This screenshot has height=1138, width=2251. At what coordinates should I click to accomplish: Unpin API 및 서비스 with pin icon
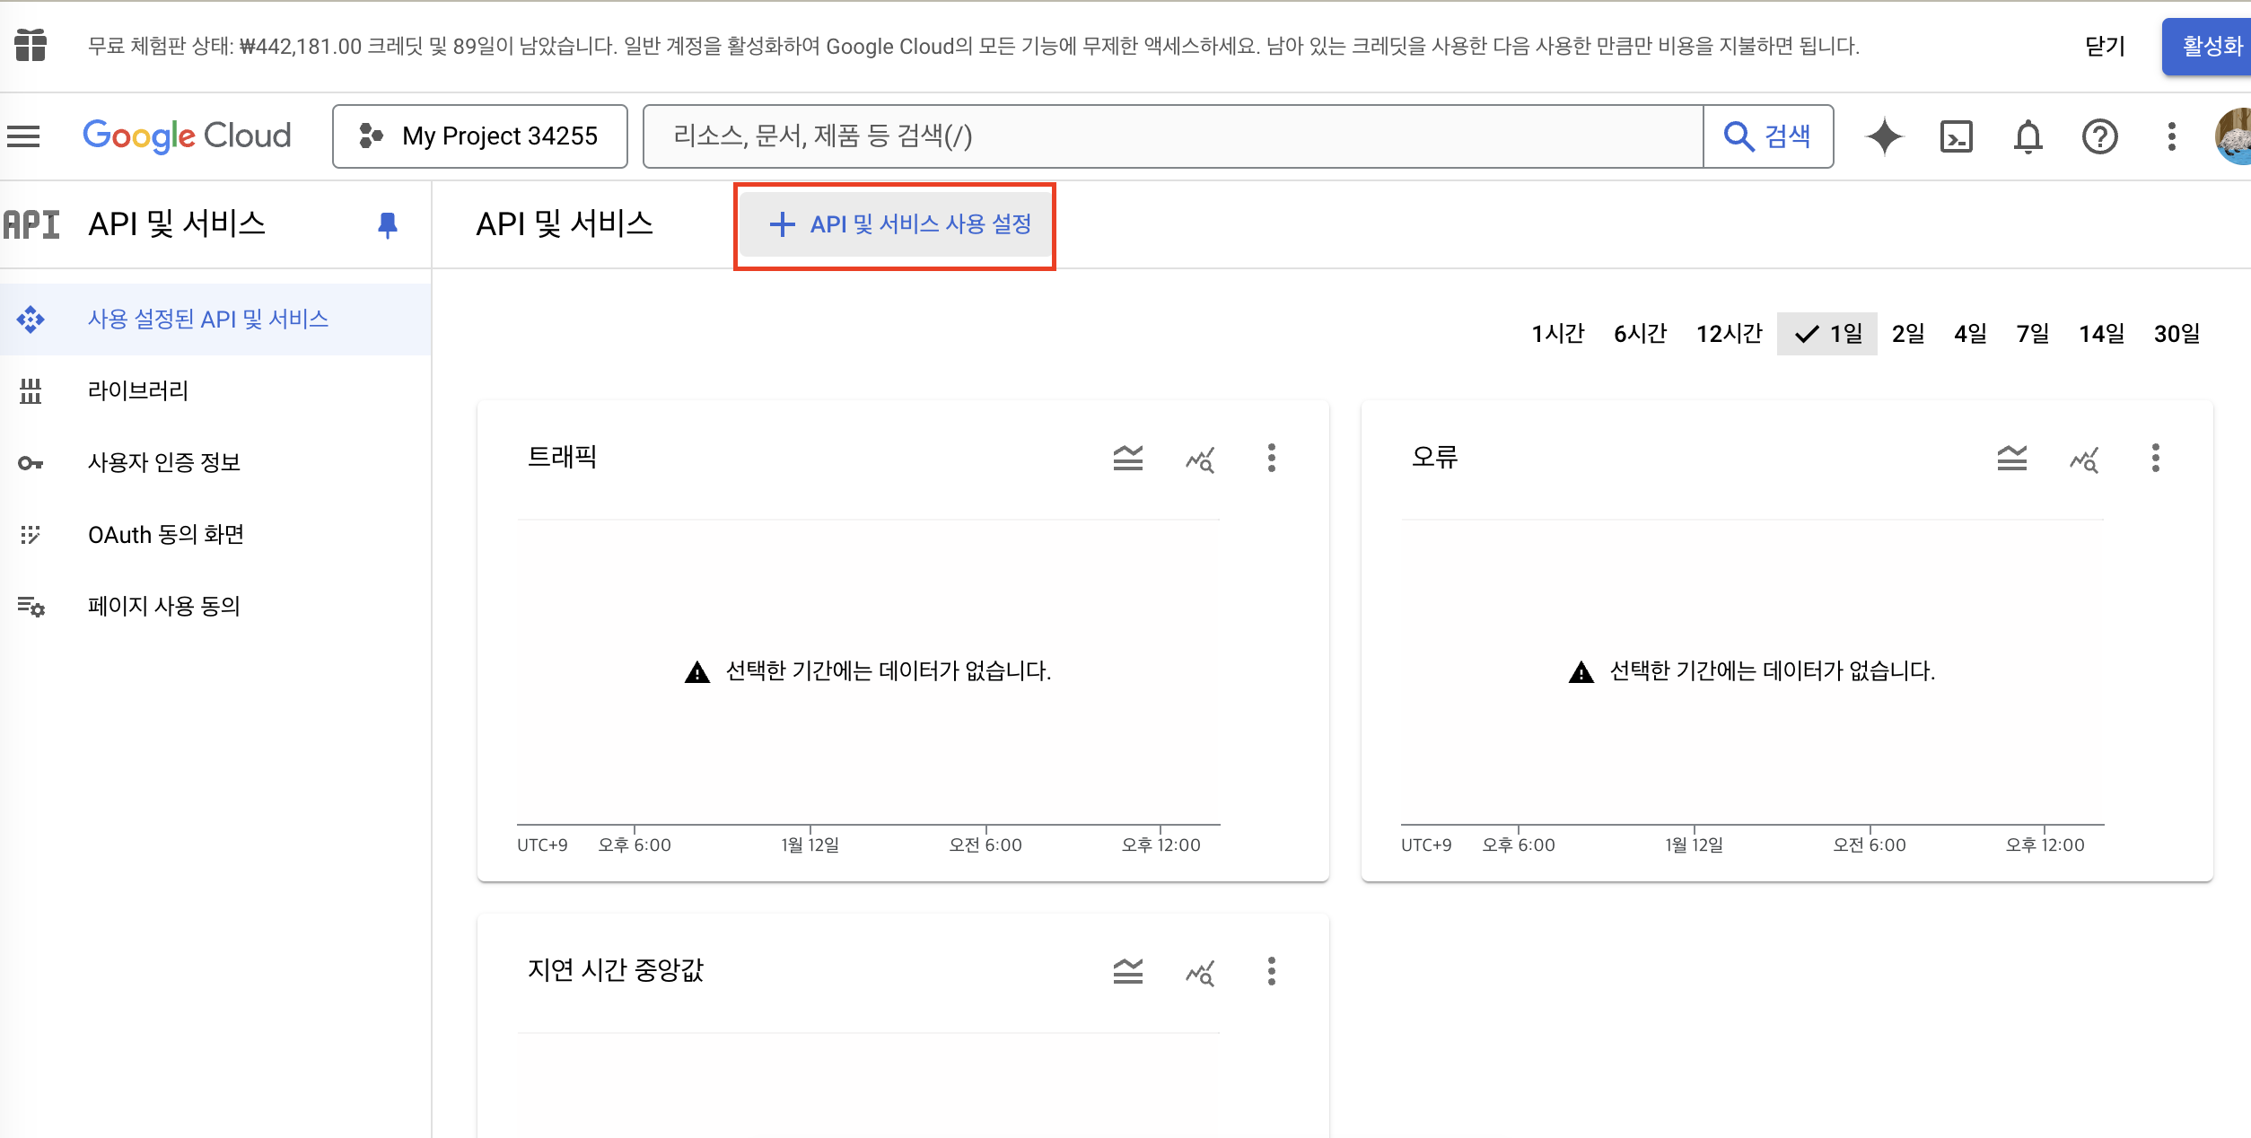pos(388,224)
